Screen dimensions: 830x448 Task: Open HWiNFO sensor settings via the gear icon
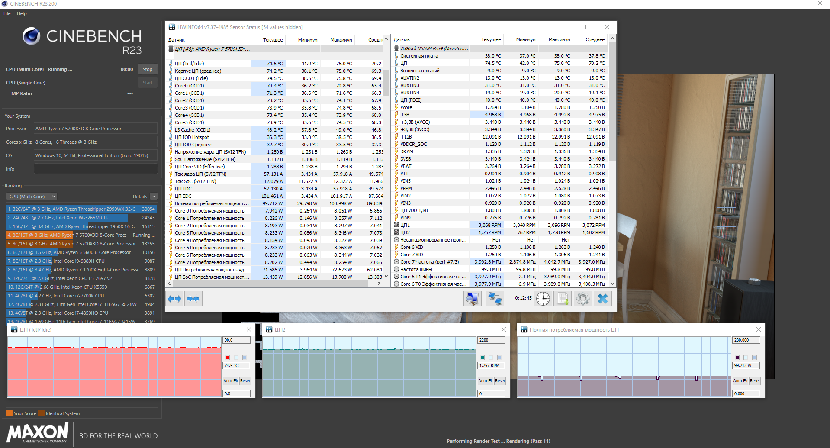(582, 298)
